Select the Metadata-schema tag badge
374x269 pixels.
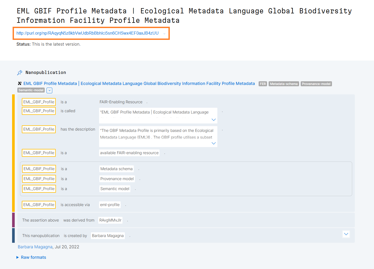(284, 84)
